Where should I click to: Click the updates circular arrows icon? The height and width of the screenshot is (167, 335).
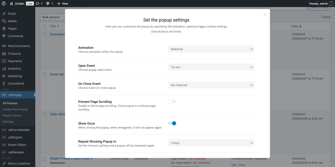(x=37, y=4)
